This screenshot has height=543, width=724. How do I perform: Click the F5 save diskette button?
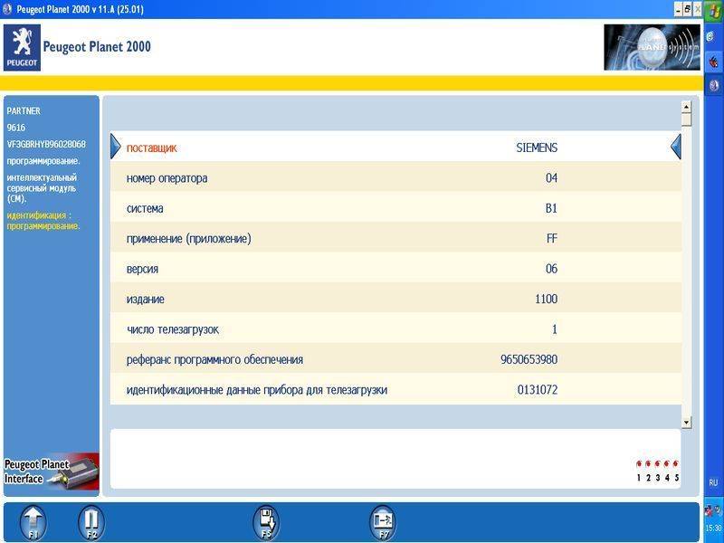click(x=265, y=521)
